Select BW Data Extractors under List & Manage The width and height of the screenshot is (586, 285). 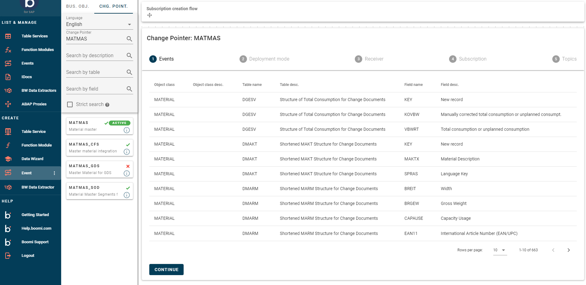39,90
